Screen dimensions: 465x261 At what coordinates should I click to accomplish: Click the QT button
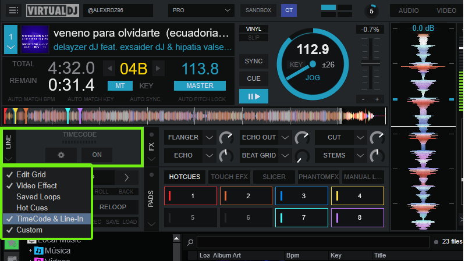tap(289, 10)
